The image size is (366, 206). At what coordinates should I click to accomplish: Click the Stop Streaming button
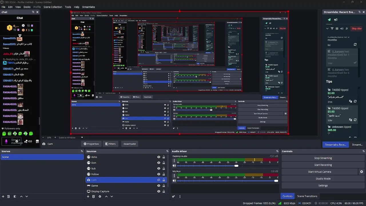tap(323, 158)
